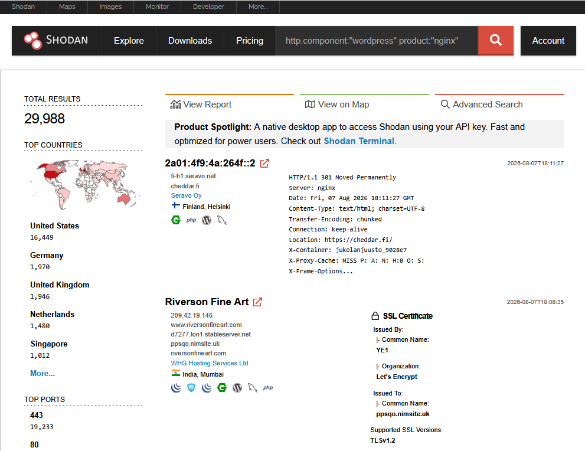Image resolution: width=585 pixels, height=451 pixels.
Task: Click hostname www.riversonfineart.com
Action: [x=207, y=325]
